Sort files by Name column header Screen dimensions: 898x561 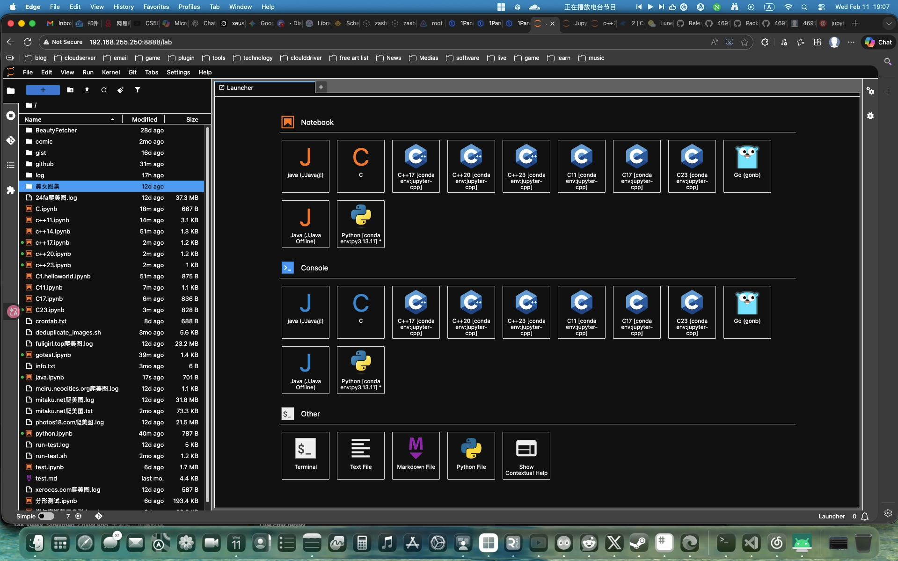70,119
